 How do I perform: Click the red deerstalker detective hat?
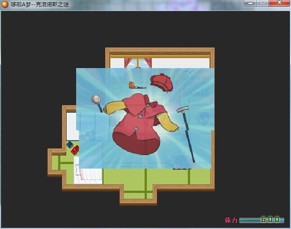(162, 82)
